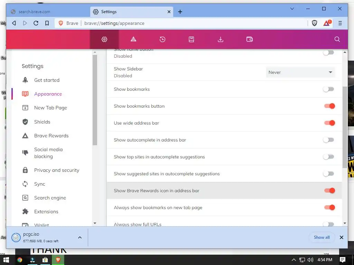Image resolution: width=354 pixels, height=265 pixels.
Task: Go back with the back arrow
Action: (x=14, y=23)
